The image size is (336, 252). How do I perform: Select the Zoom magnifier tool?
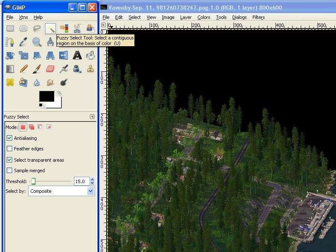(37, 42)
